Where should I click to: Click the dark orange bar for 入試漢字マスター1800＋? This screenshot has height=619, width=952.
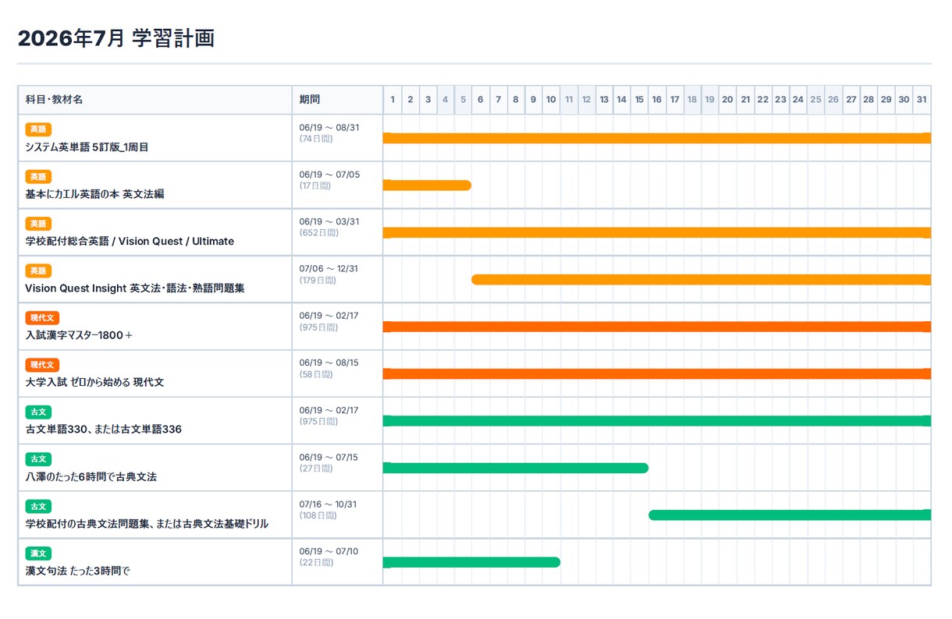click(657, 327)
